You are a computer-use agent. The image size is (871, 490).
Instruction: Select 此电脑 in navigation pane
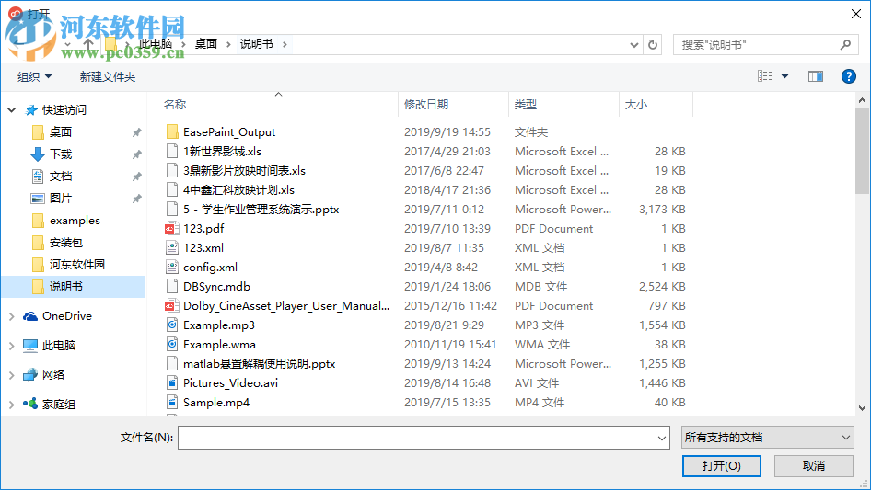point(58,345)
